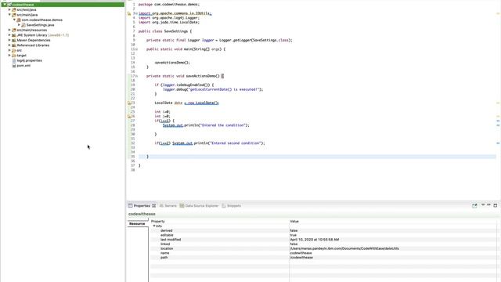Expand JRE System Library
The height and width of the screenshot is (282, 501).
tap(9, 35)
